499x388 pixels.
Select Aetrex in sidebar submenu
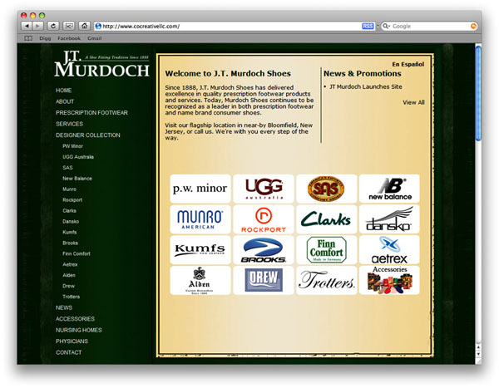(x=70, y=264)
